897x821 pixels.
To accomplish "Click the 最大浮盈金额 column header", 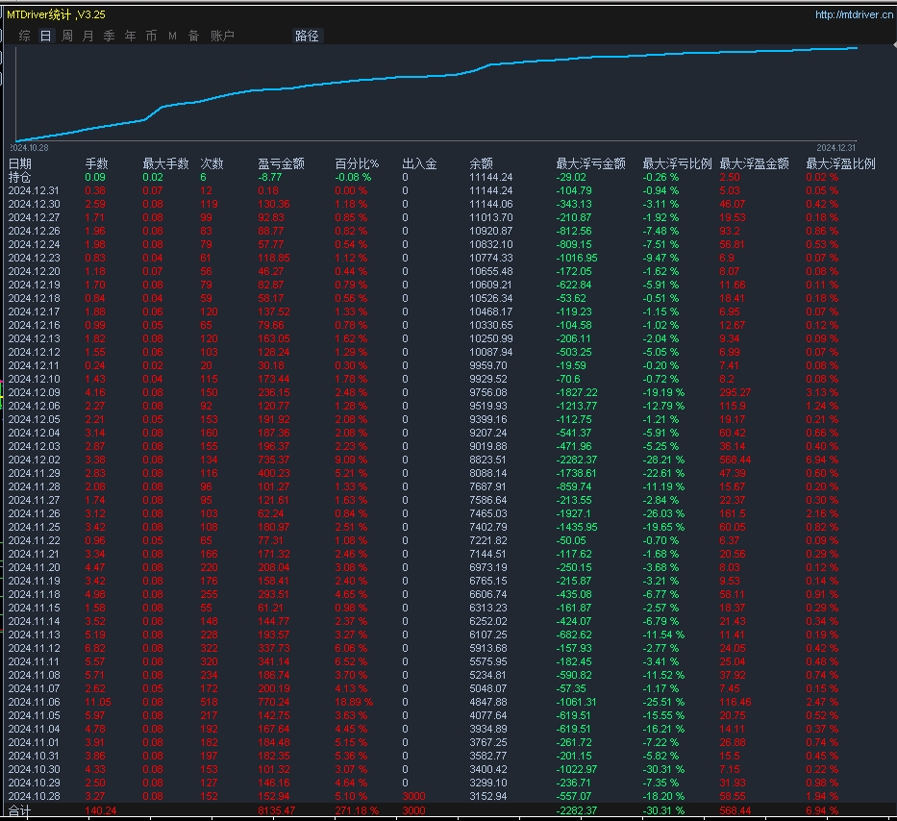I will pos(754,163).
